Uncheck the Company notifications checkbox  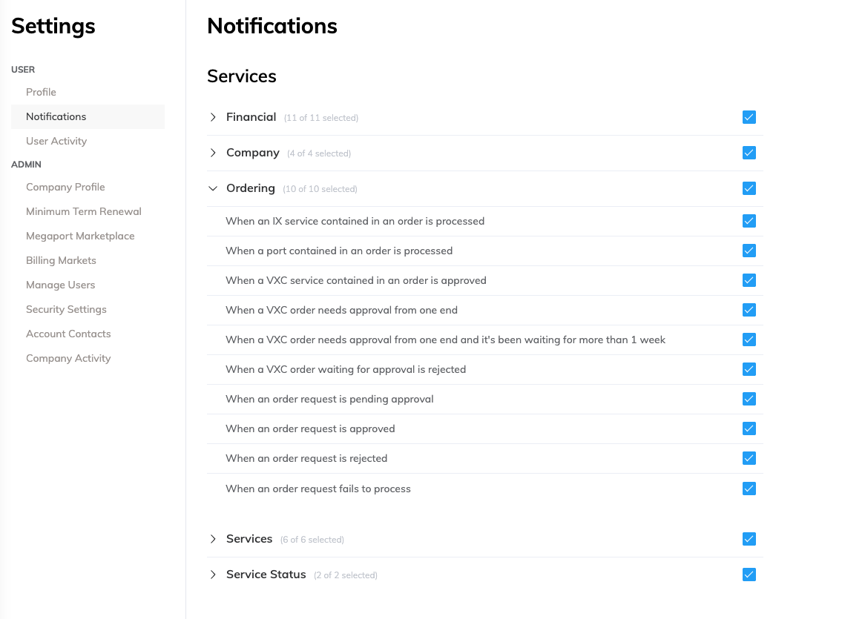click(749, 153)
